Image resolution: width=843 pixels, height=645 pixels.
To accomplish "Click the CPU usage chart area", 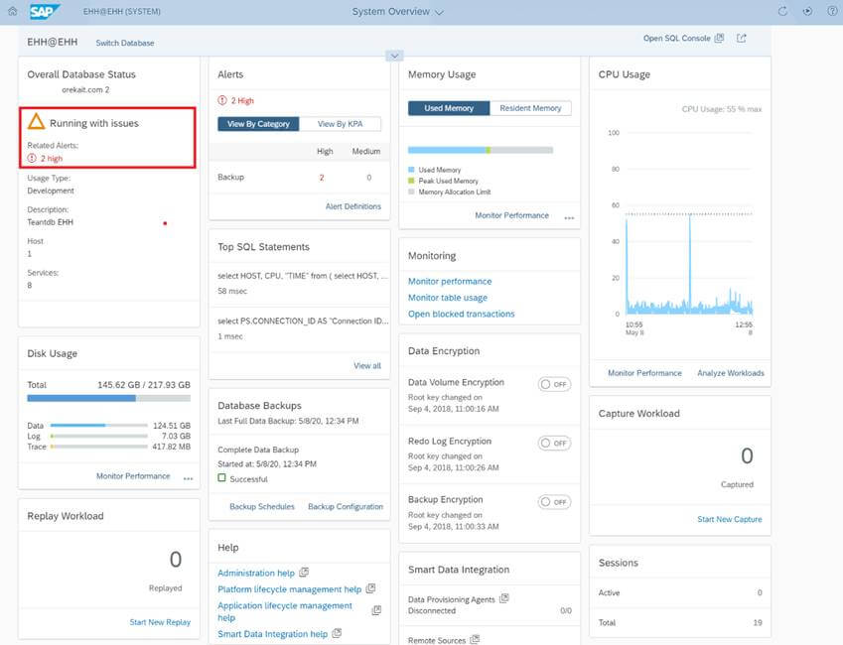I will click(689, 223).
